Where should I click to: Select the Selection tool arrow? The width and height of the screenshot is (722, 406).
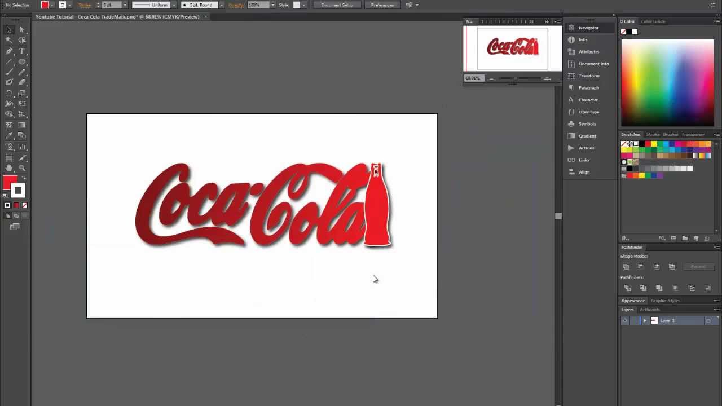pyautogui.click(x=9, y=29)
